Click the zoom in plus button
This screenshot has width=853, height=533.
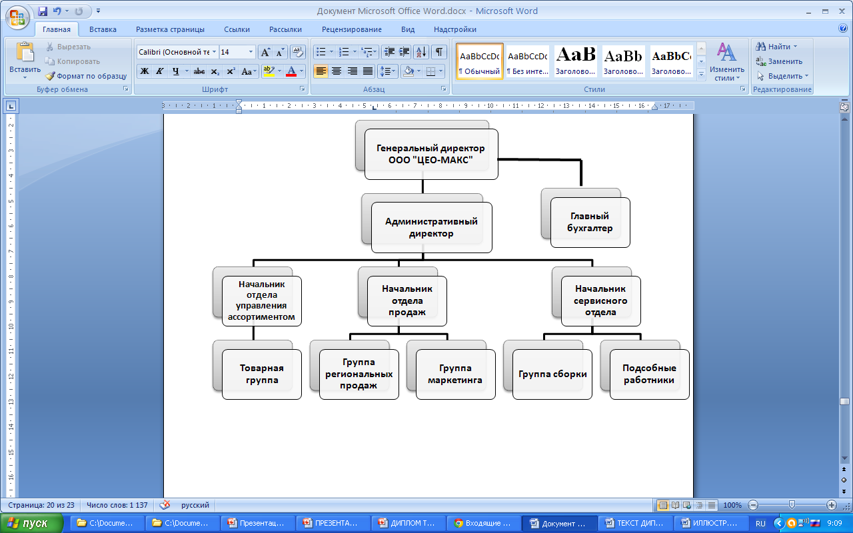831,505
